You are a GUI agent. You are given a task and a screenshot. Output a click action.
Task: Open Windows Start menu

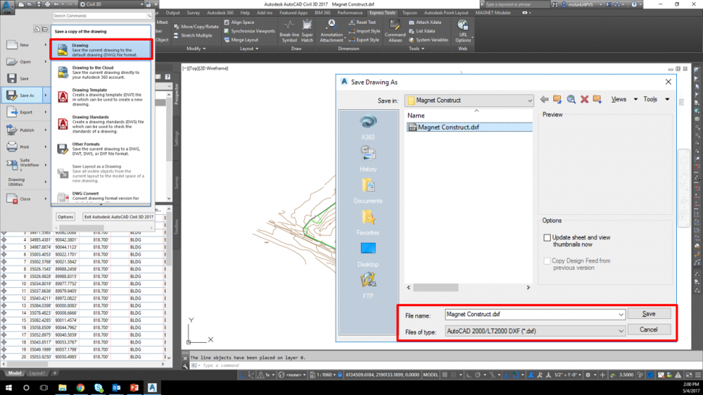point(9,387)
